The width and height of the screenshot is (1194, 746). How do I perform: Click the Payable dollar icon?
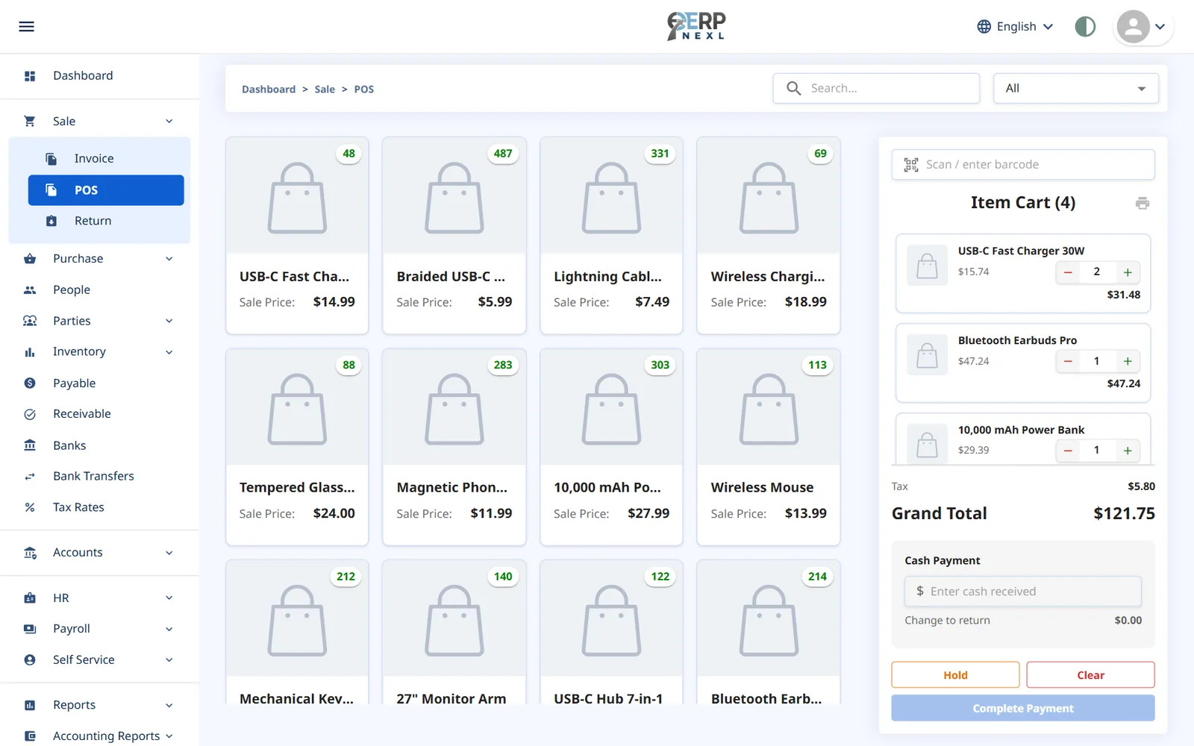click(30, 383)
